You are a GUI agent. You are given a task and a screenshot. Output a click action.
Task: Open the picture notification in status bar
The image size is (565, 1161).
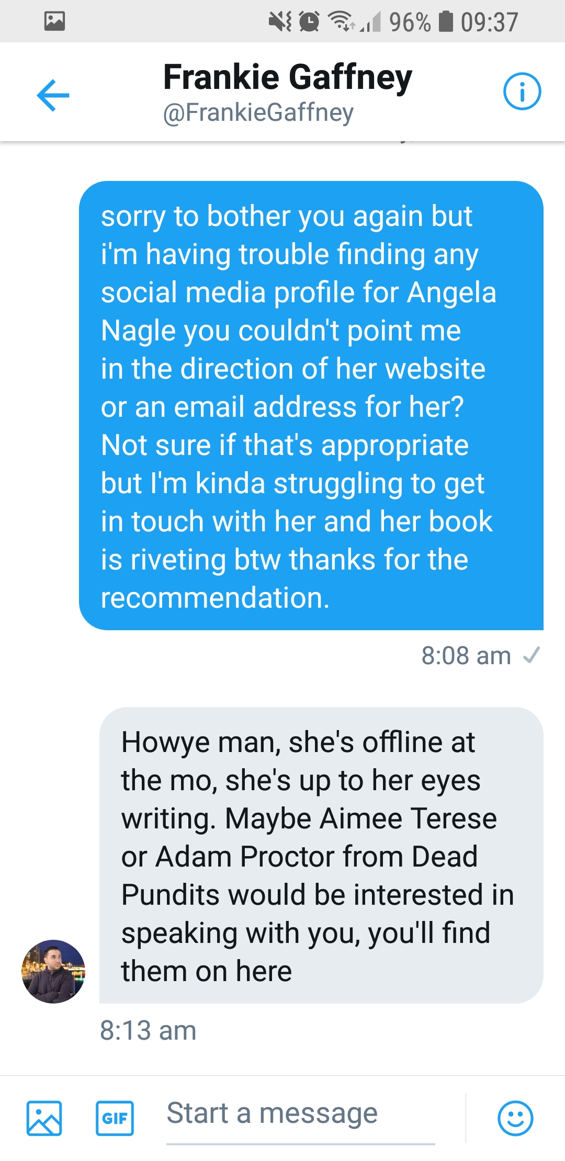[54, 21]
